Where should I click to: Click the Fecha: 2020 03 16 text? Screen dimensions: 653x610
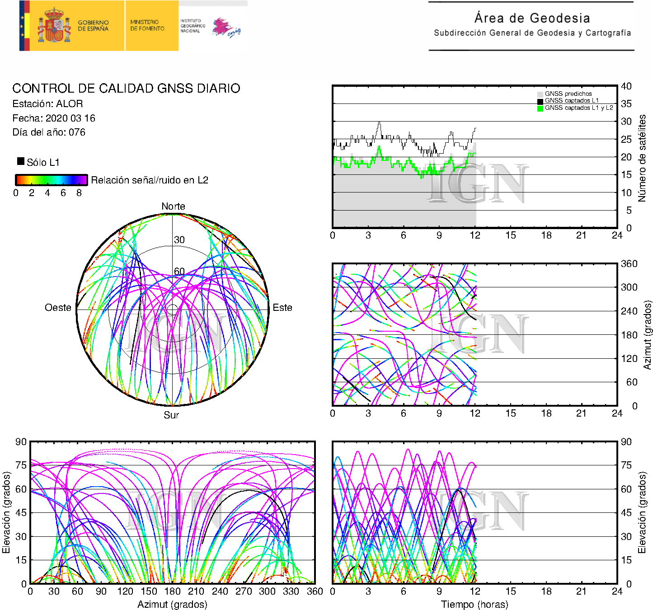coord(54,118)
